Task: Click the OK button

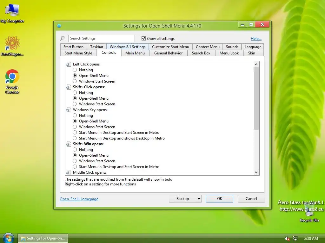Action: [220, 199]
